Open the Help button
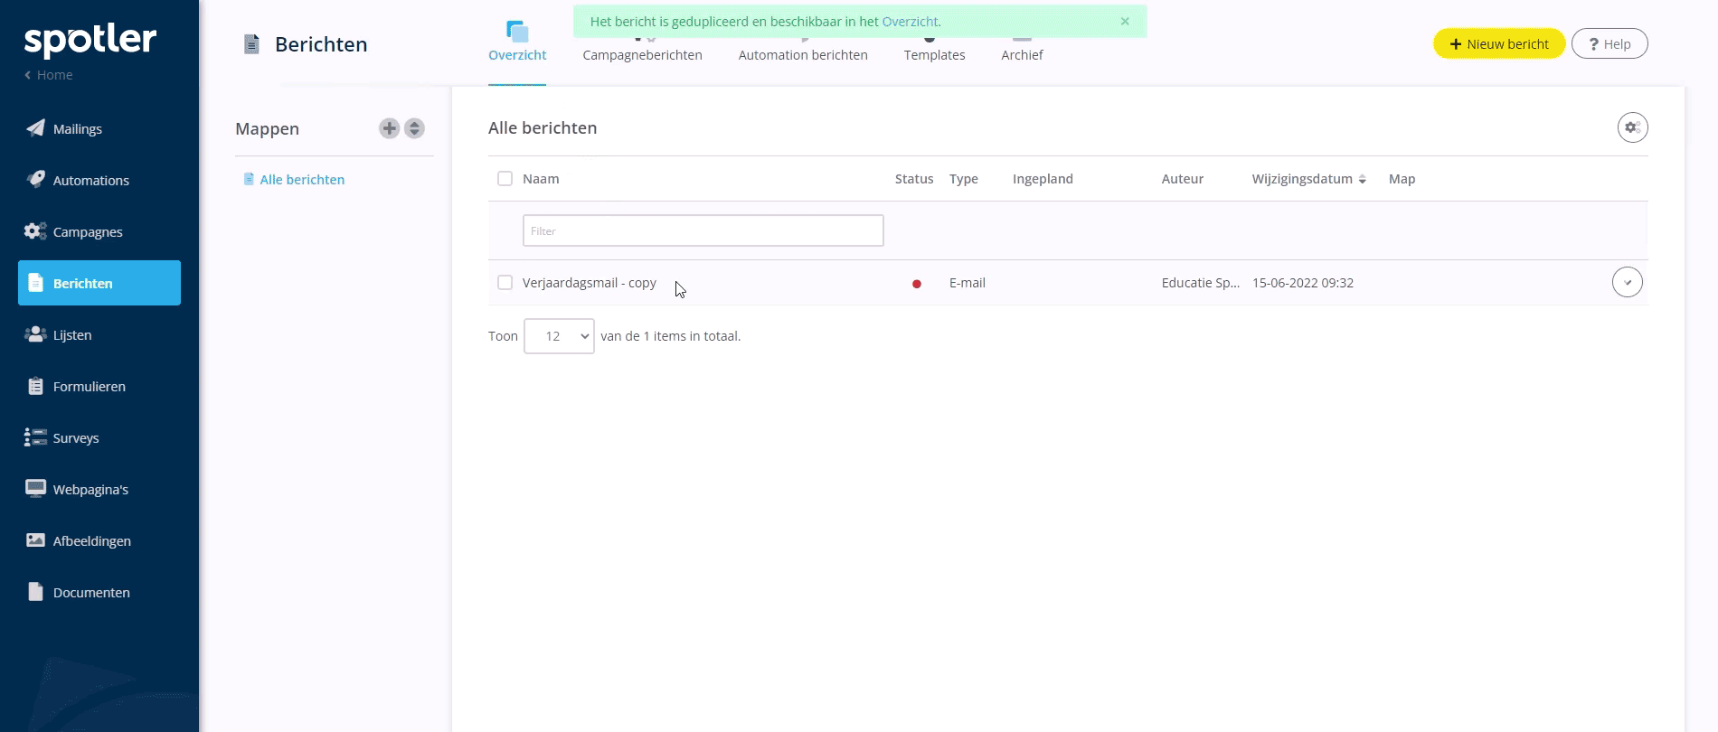1718x732 pixels. tap(1609, 43)
